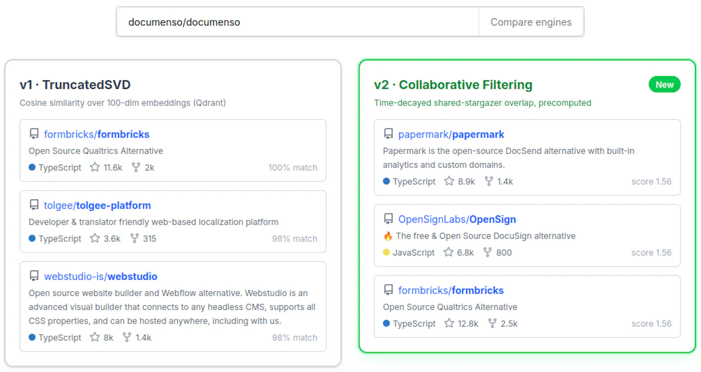Click the Webstudio description text
The height and width of the screenshot is (372, 701).
click(x=172, y=307)
